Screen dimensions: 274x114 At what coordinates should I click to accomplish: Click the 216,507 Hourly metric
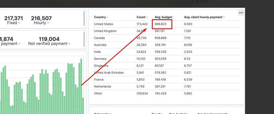pyautogui.click(x=41, y=20)
